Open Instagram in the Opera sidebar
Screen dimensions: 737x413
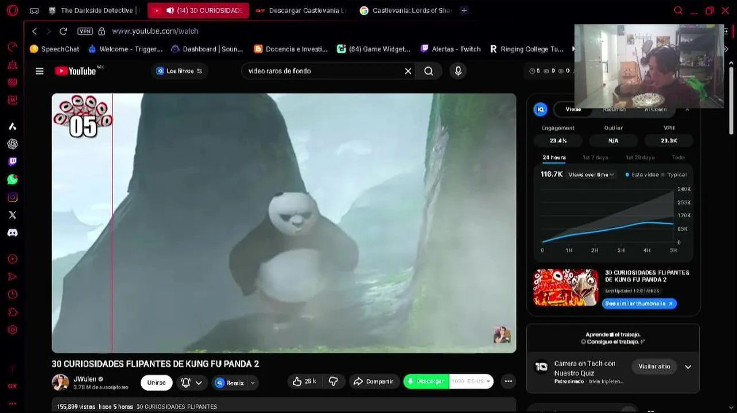point(13,197)
